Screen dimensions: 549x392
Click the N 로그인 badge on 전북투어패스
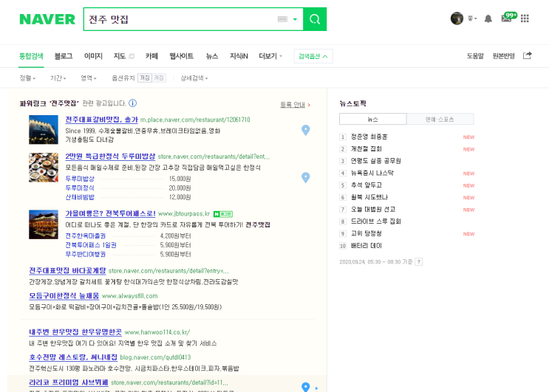[223, 214]
